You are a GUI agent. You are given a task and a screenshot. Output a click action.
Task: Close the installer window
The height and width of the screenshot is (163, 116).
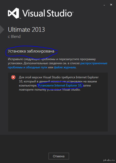111,5
